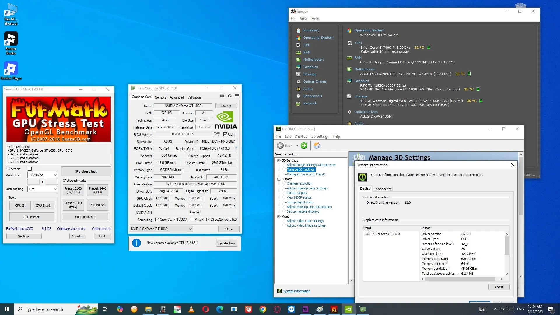Collapse the Video tree node
The image size is (560, 315).
279,216
